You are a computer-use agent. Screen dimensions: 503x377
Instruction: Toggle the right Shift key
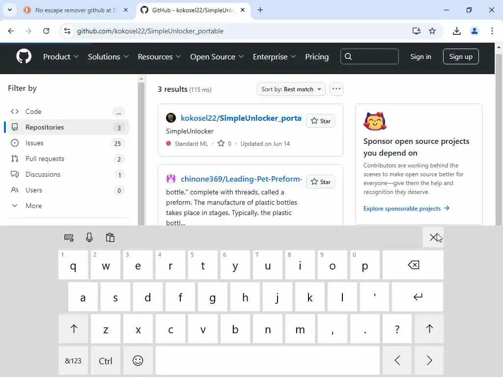coord(429,328)
